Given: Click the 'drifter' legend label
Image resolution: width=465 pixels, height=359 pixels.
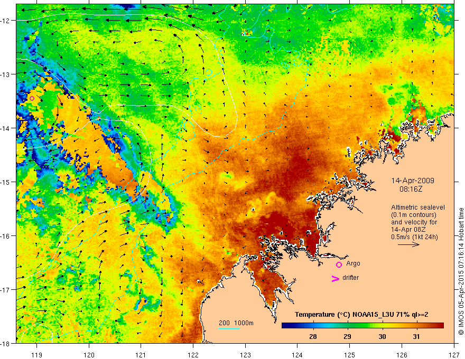Looking at the screenshot, I should pos(350,278).
